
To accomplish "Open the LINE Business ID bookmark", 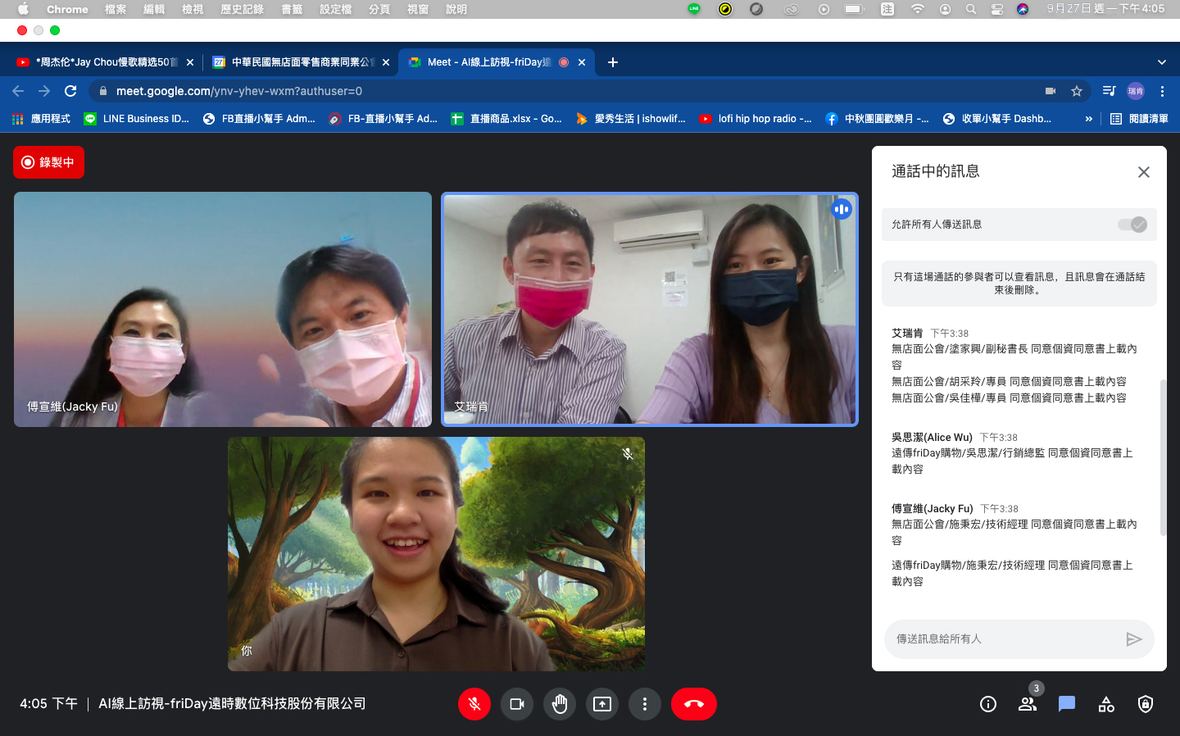I will 136,119.
